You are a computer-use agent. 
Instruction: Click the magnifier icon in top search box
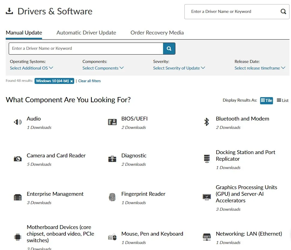(x=283, y=11)
